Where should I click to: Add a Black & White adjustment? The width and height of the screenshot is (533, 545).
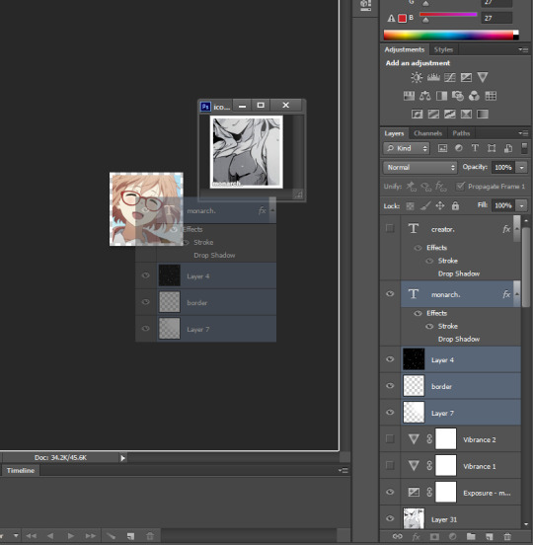tap(441, 96)
